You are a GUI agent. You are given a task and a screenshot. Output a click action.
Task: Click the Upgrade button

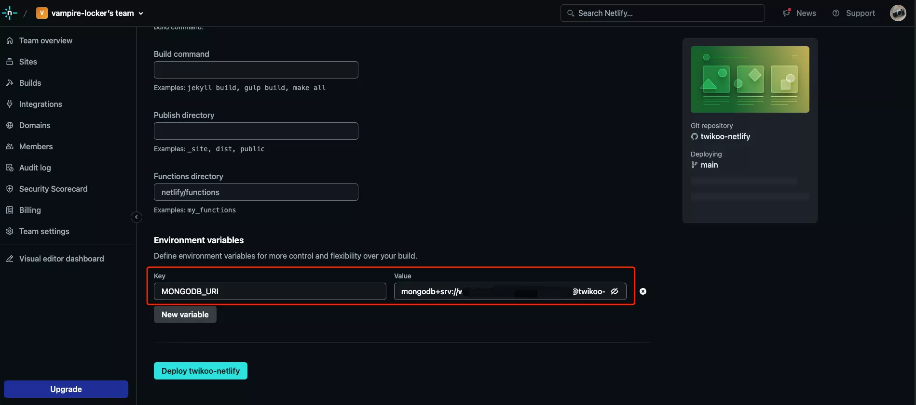pyautogui.click(x=66, y=389)
